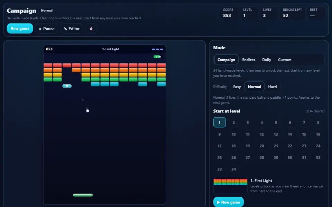Choose level 33 in the level grid

click(x=219, y=169)
